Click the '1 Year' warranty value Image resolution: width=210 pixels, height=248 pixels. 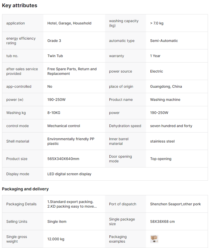point(155,56)
